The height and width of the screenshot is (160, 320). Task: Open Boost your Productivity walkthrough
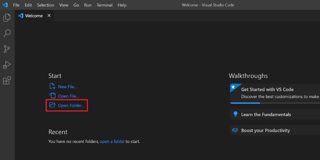(275, 130)
